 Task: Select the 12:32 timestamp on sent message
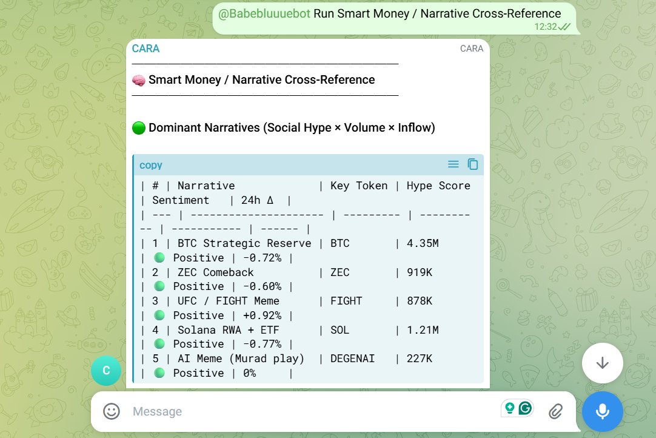point(546,27)
